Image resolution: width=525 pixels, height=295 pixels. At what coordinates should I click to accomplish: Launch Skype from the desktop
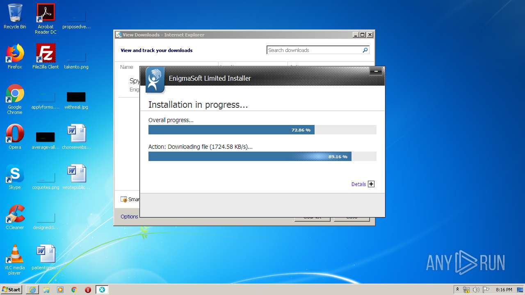(15, 177)
